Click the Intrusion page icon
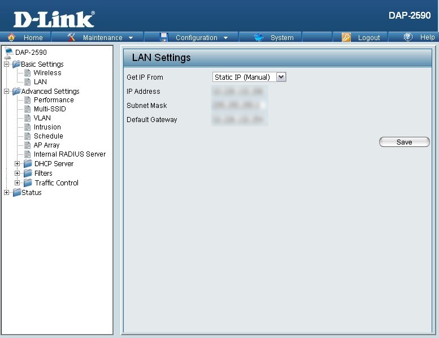Viewport: 439px width, 338px height. [27, 127]
